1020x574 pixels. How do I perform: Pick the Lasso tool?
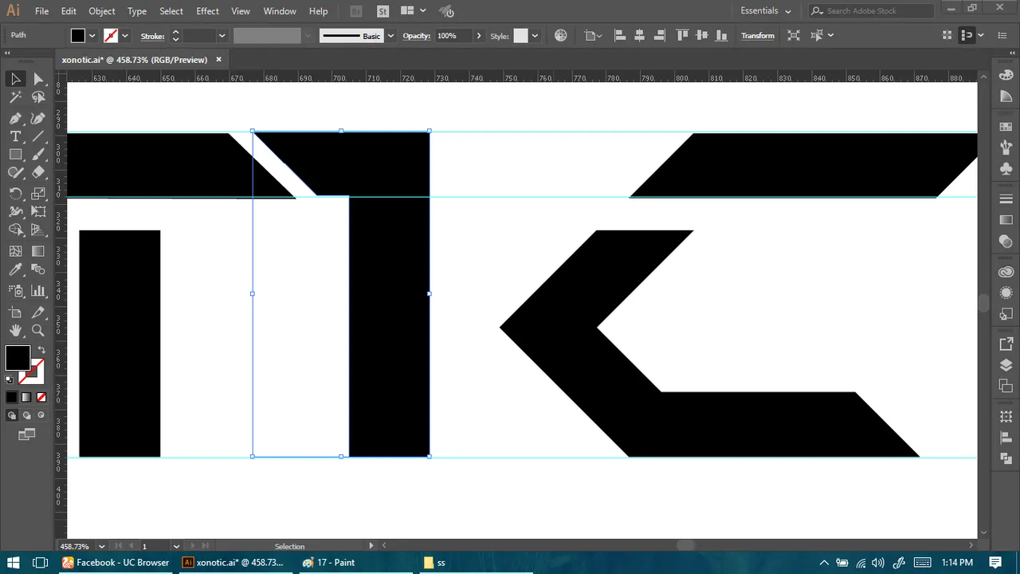38,98
